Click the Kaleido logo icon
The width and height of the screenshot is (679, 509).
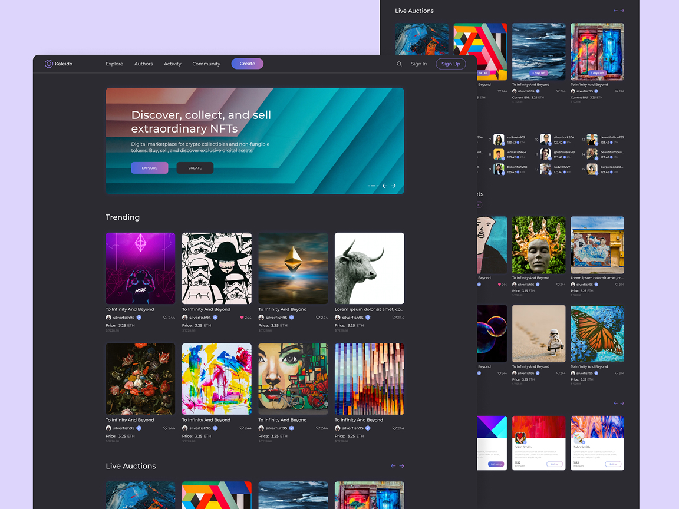(49, 64)
